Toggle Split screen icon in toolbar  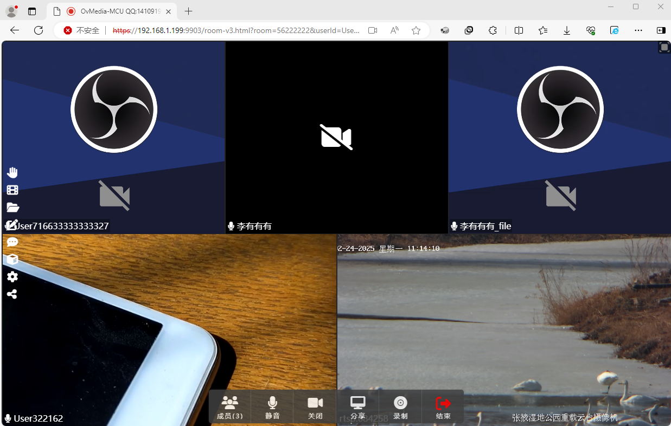pos(519,30)
